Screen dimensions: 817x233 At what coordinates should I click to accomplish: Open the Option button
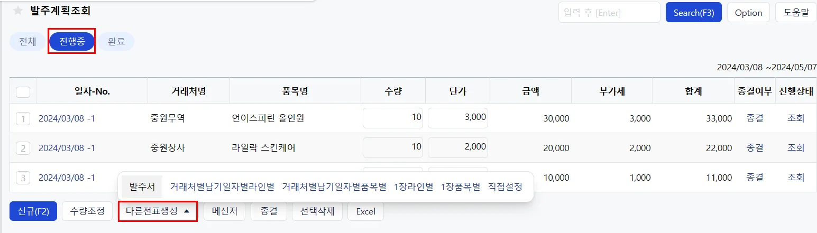748,13
